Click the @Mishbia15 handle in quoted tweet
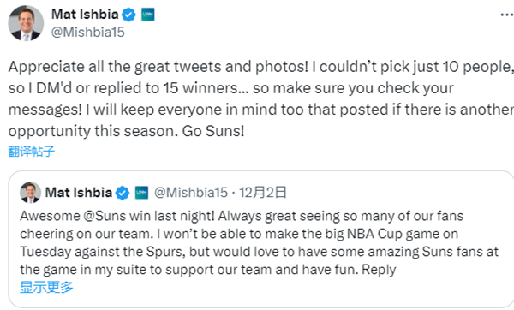The image size is (514, 310). click(191, 193)
